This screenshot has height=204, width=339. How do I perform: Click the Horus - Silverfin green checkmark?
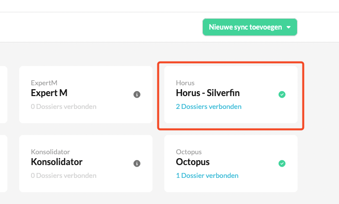tap(282, 95)
